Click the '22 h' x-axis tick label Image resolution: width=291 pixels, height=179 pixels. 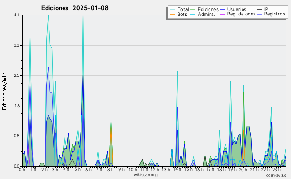click(265, 169)
